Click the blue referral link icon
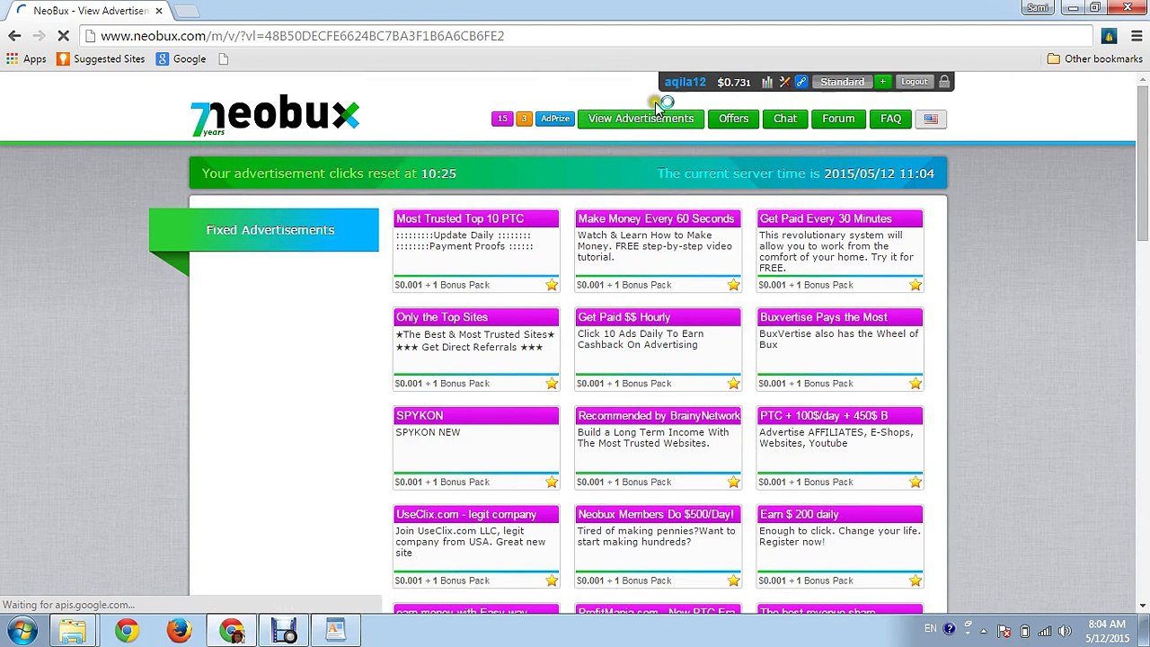This screenshot has height=647, width=1150. coord(801,82)
